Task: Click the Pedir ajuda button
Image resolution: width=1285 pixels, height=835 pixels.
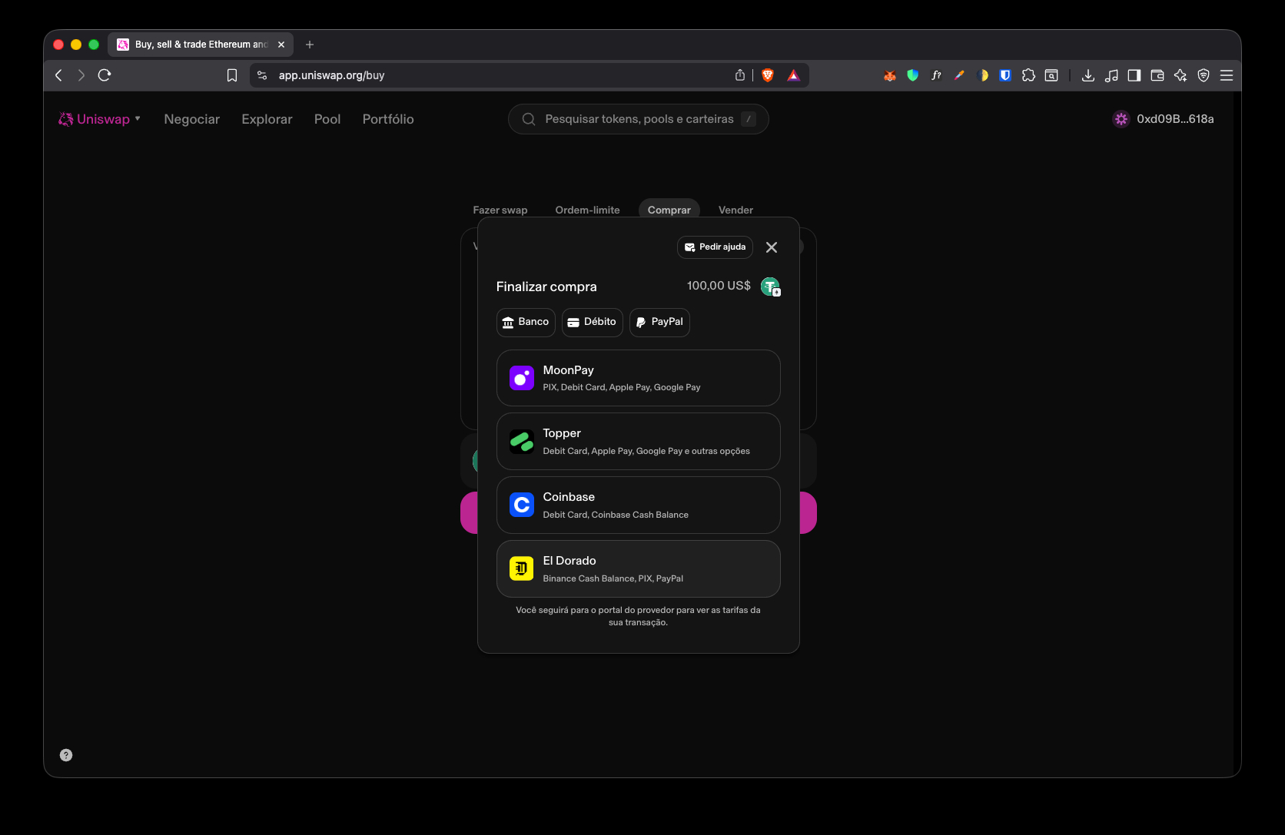Action: [715, 247]
